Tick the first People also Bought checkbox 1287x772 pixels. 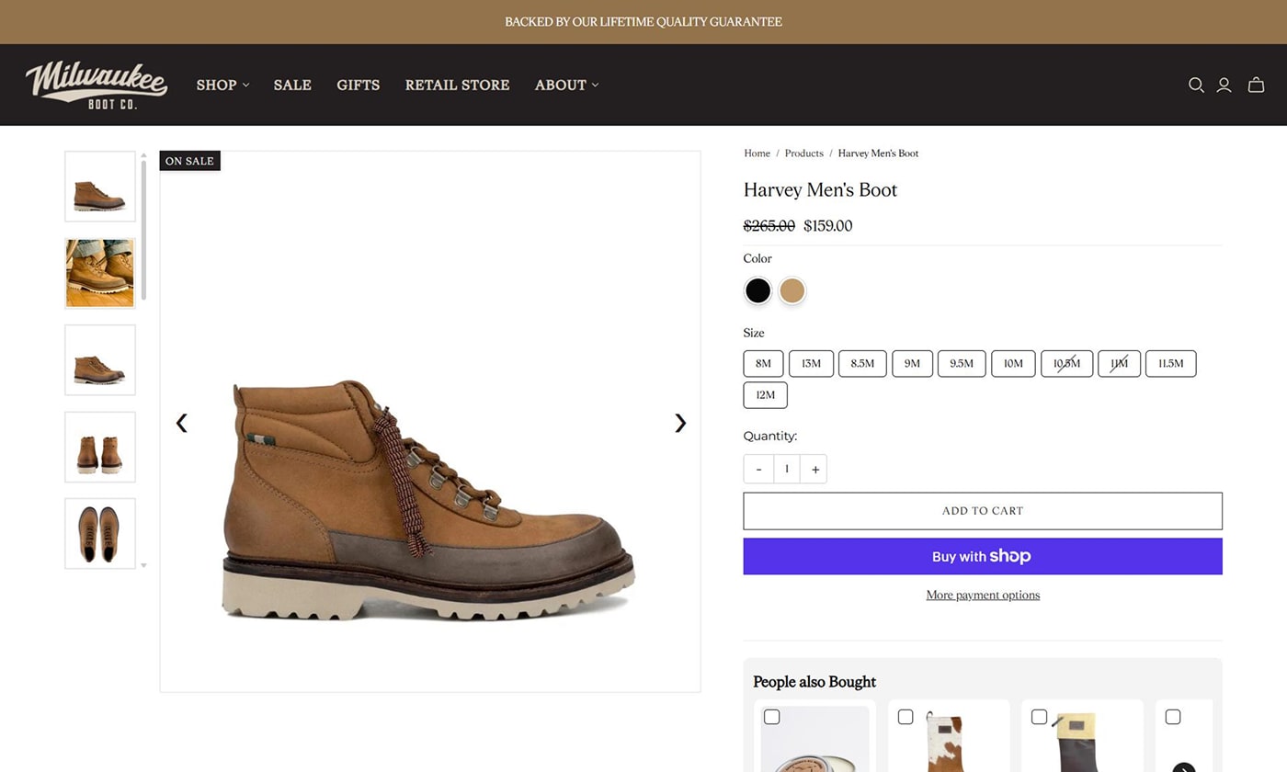[772, 717]
